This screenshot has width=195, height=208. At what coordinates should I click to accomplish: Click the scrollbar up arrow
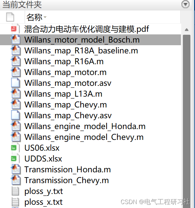click(186, 29)
